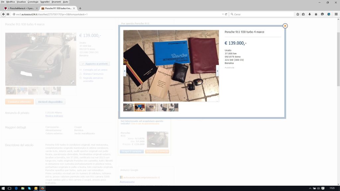The width and height of the screenshot is (340, 191).
Task: Select third gallery thumbnail
Action: coord(151,107)
